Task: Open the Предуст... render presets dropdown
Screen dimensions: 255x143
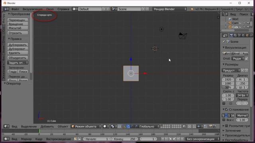Action: tap(231, 71)
